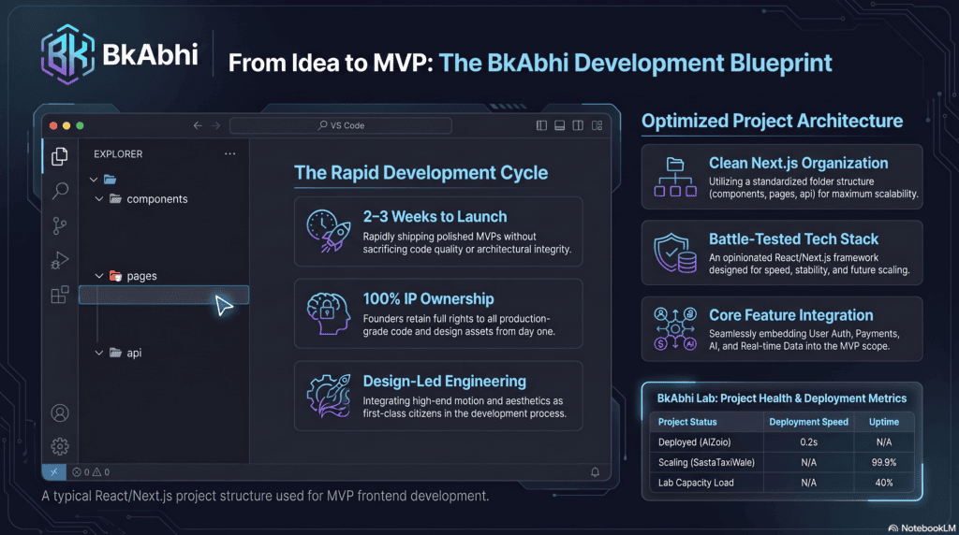The image size is (959, 535).
Task: Select the components folder
Action: [157, 199]
